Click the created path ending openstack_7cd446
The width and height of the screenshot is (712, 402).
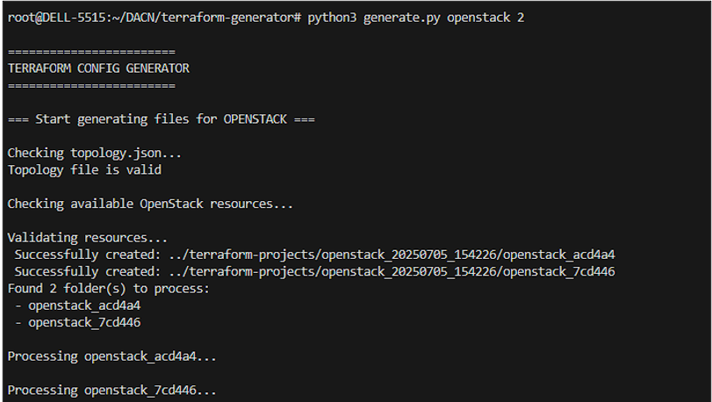tap(392, 272)
